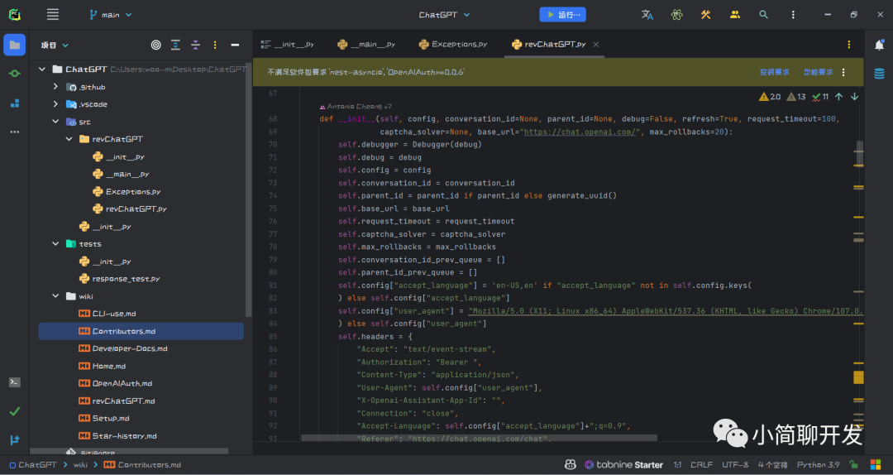Image resolution: width=893 pixels, height=475 pixels.
Task: Click Expand All in project panel
Action: (175, 45)
